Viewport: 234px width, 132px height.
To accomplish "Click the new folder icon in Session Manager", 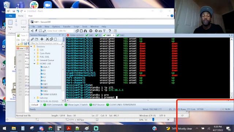I will 37,39.
